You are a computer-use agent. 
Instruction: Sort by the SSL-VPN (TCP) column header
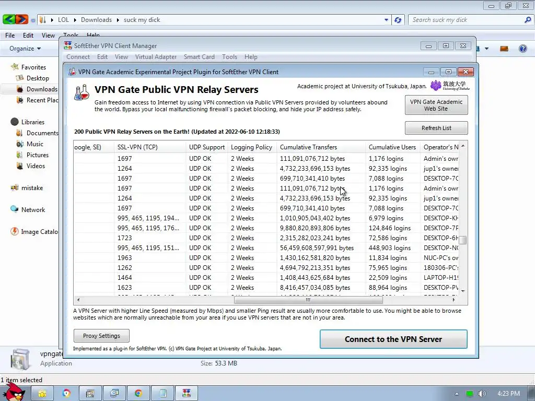pos(150,147)
